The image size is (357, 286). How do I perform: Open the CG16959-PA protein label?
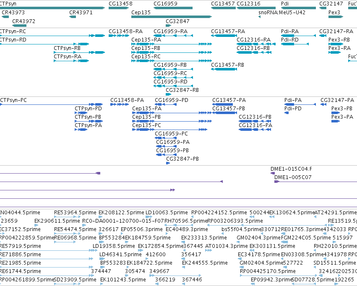coord(173,143)
